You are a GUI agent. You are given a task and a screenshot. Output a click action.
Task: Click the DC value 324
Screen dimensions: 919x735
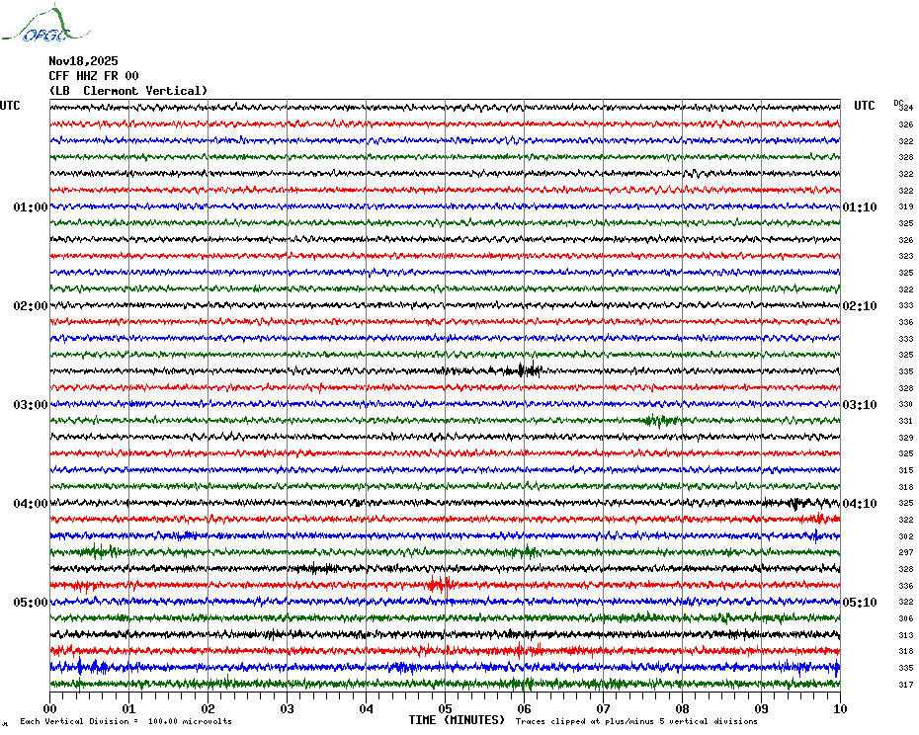pyautogui.click(x=906, y=108)
